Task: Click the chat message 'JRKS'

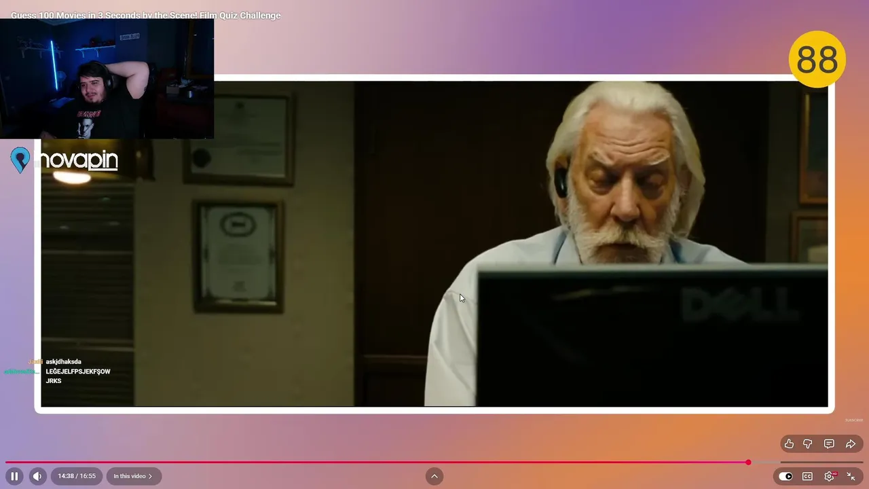Action: pos(54,381)
